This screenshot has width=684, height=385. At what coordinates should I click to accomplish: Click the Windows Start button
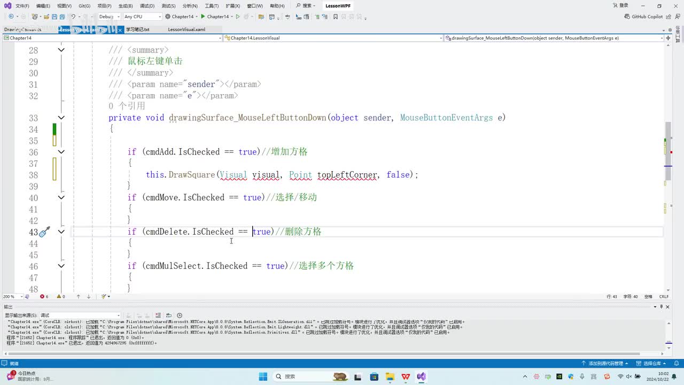point(263,376)
